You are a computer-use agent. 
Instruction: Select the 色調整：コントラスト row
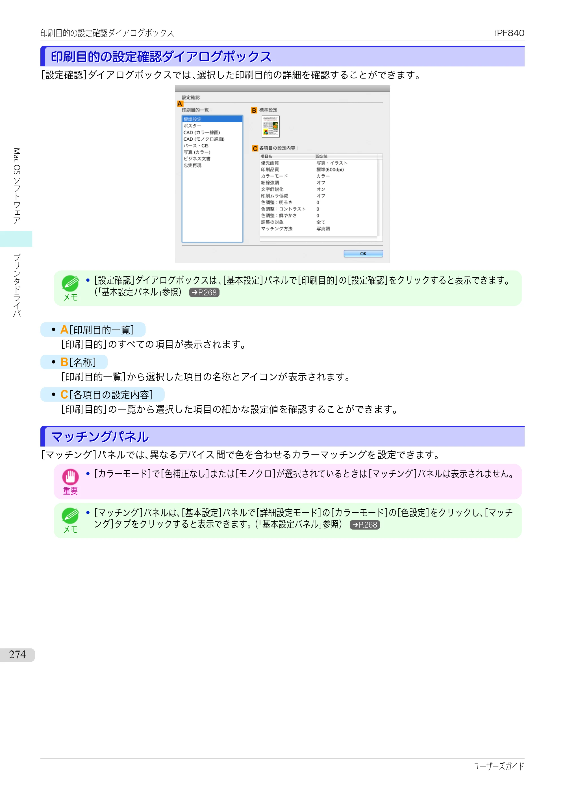click(319, 209)
